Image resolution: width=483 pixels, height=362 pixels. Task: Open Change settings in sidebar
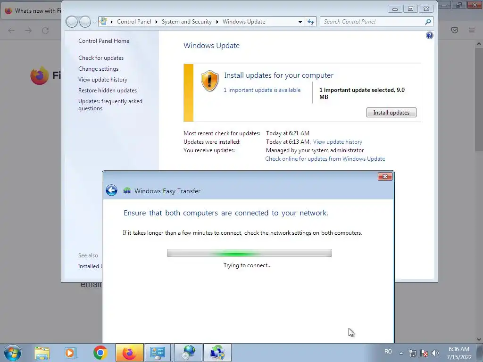coord(98,69)
